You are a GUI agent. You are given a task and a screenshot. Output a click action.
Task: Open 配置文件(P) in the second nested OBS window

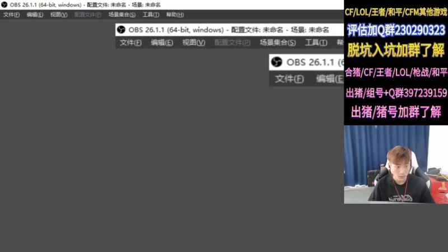coord(232,43)
